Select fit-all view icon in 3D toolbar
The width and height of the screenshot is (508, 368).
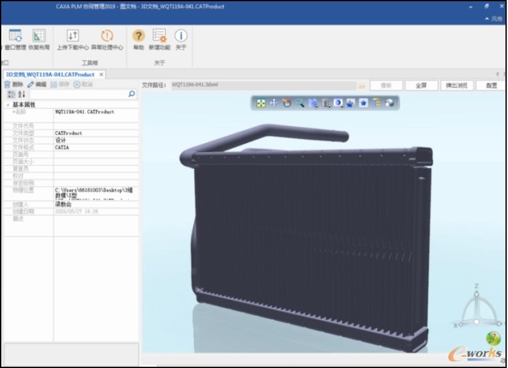tap(261, 103)
